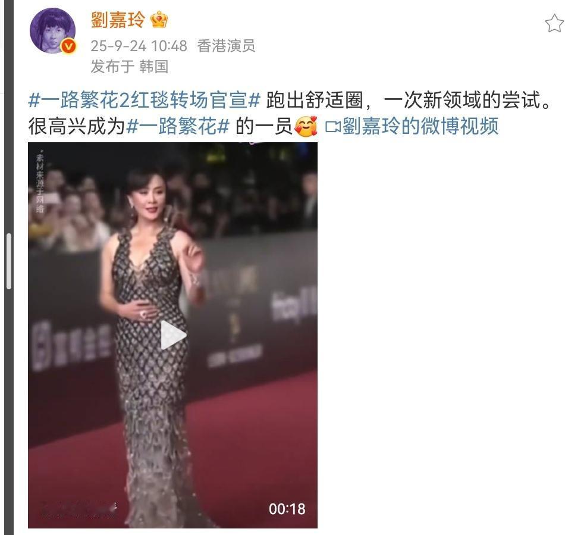Open 劉嘉玲 profile avatar
Viewport: 565px width, 535px height.
click(52, 30)
